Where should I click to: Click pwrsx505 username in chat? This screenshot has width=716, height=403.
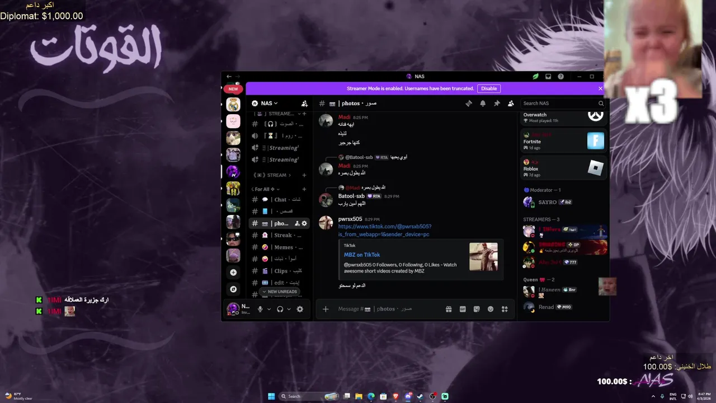(x=350, y=219)
